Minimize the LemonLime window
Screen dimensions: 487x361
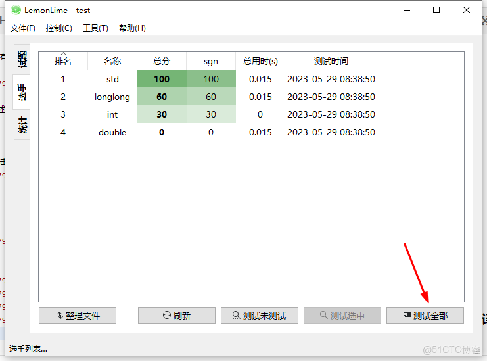(x=407, y=11)
